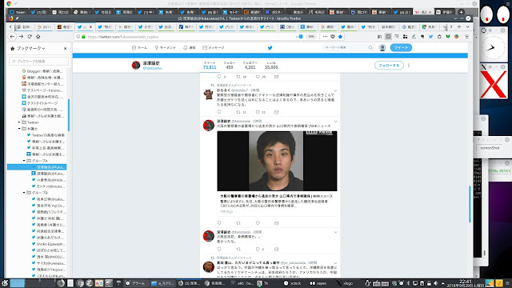Open the profile avatar menu beside Tweet button

(382, 48)
